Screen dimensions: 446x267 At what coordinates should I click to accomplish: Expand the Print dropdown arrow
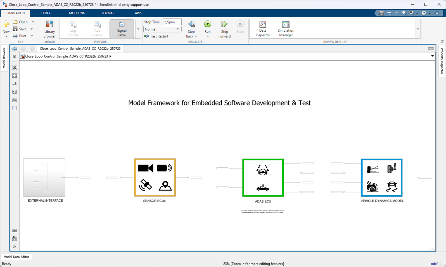coord(32,36)
